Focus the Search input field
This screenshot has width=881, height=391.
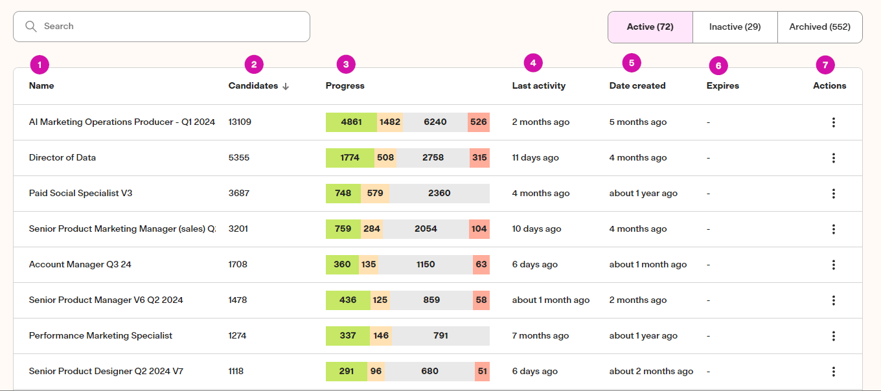161,27
